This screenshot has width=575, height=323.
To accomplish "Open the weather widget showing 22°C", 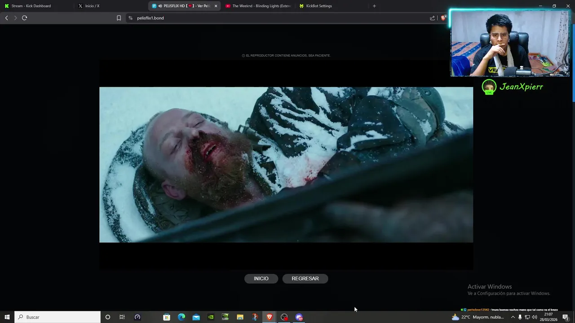I will click(x=478, y=317).
